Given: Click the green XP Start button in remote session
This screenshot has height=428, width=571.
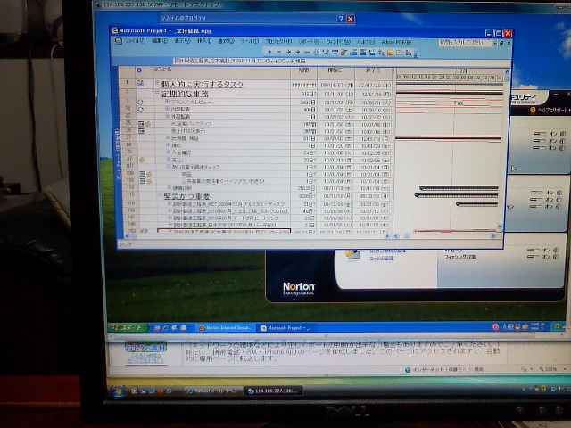Looking at the screenshot, I should [x=127, y=328].
